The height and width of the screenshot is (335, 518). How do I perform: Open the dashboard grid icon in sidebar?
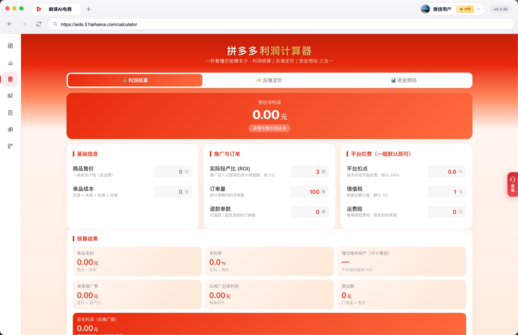pyautogui.click(x=10, y=46)
